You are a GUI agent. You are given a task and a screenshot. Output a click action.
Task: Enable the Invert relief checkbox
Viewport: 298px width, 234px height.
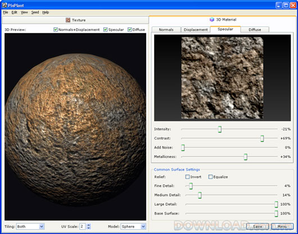187,177
